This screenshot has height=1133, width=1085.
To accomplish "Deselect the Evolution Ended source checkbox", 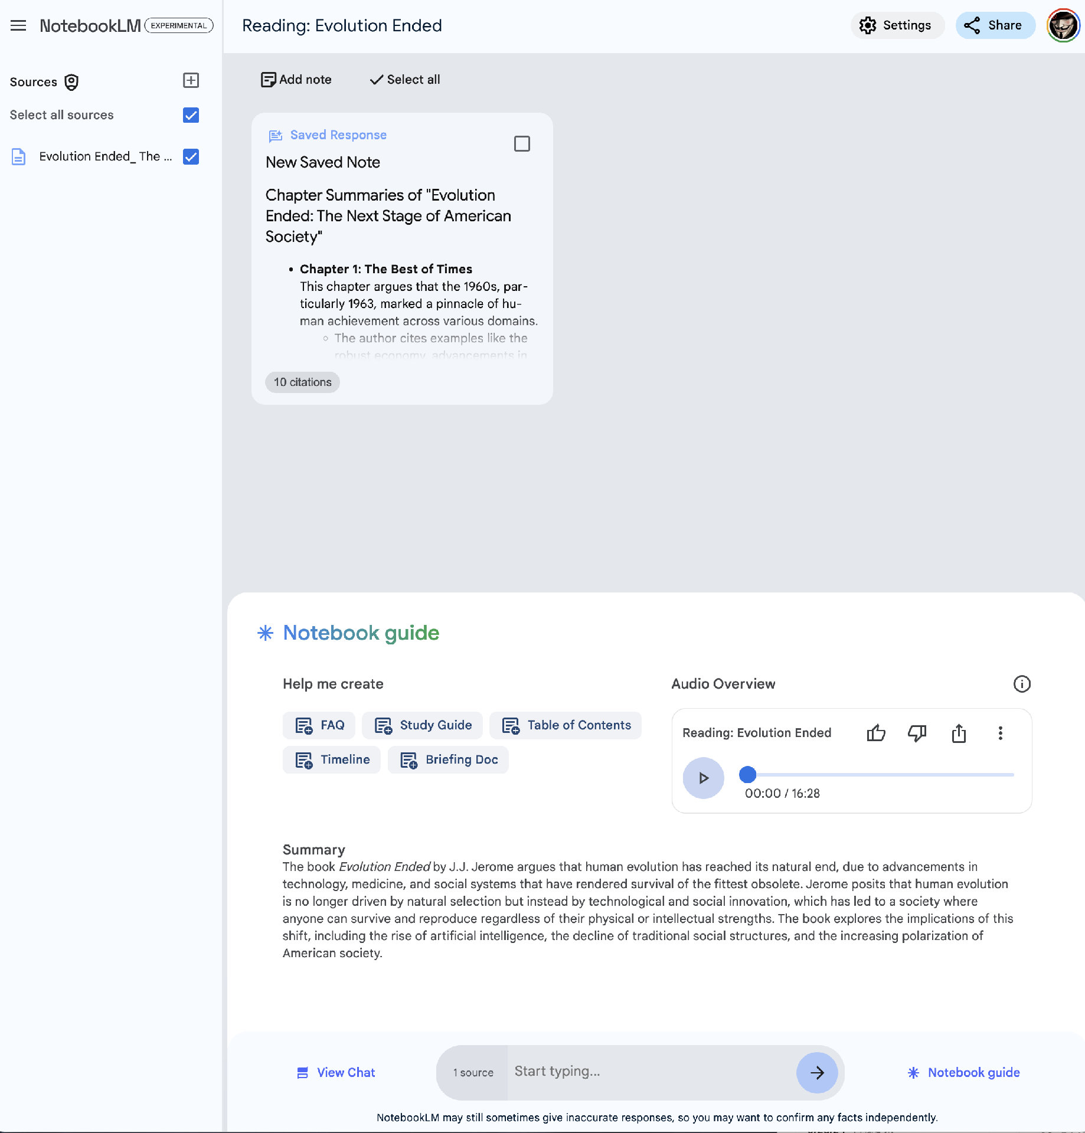I will click(191, 156).
